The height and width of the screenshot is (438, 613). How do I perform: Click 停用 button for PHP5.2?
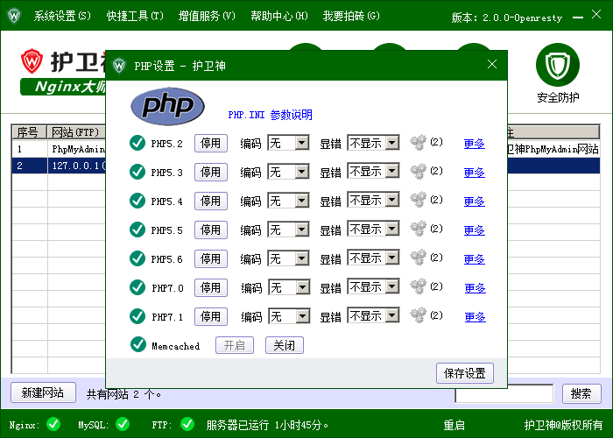click(x=211, y=144)
